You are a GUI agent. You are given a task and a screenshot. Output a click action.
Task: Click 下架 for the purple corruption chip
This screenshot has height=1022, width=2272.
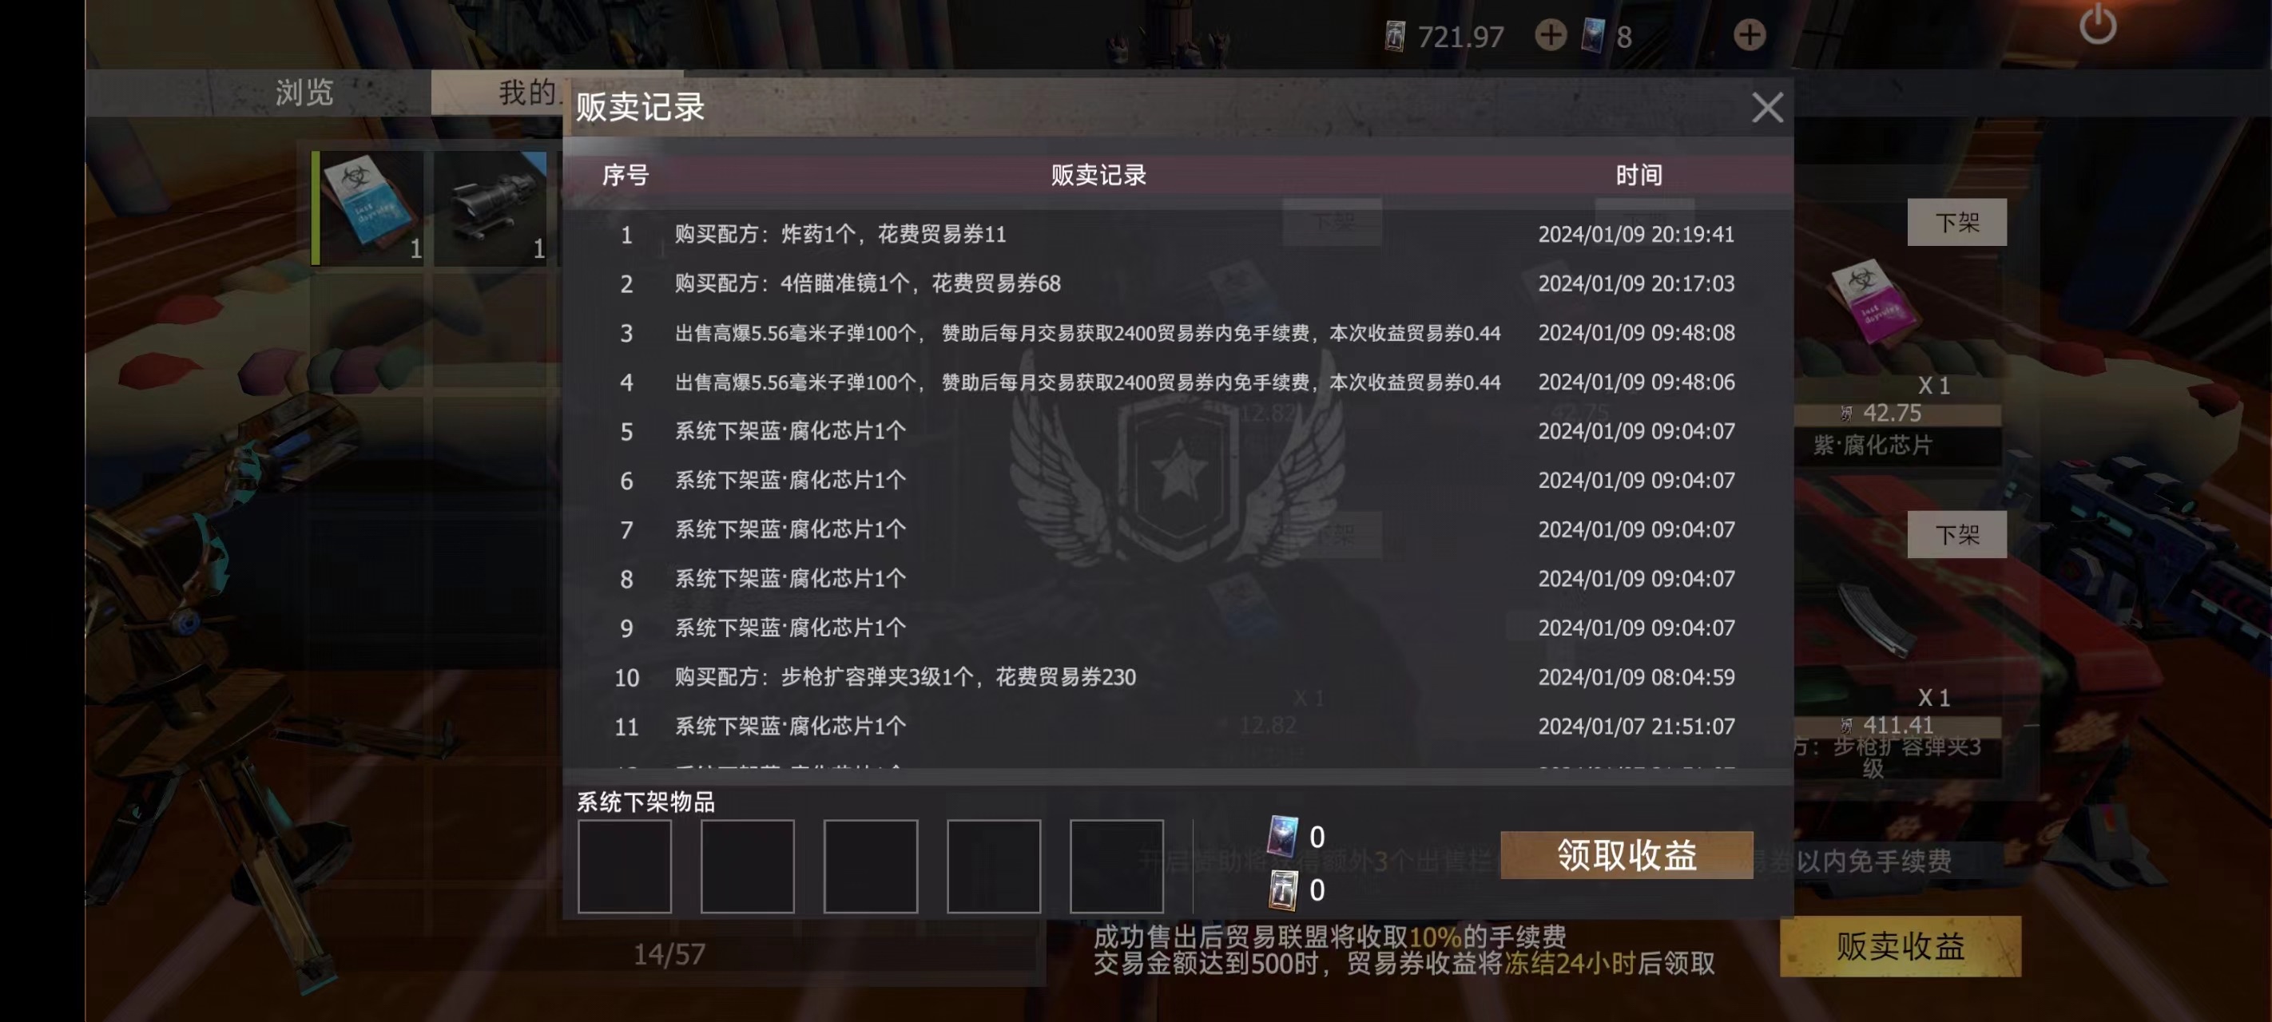point(1956,222)
